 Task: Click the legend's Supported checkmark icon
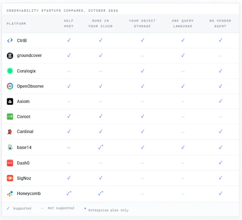coord(8,208)
